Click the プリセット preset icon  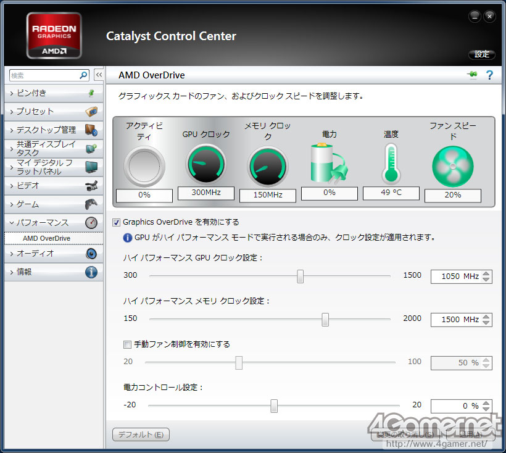point(92,111)
